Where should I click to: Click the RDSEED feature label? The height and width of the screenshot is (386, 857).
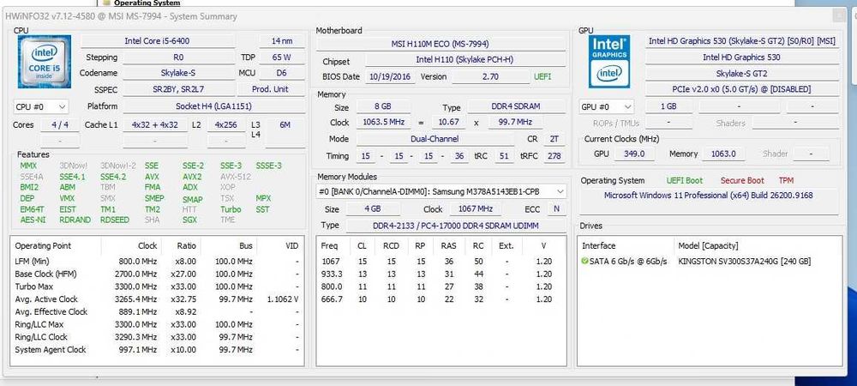pos(115,220)
